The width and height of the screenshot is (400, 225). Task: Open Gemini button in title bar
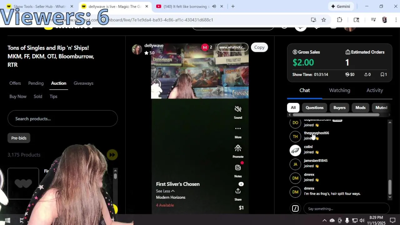341,6
